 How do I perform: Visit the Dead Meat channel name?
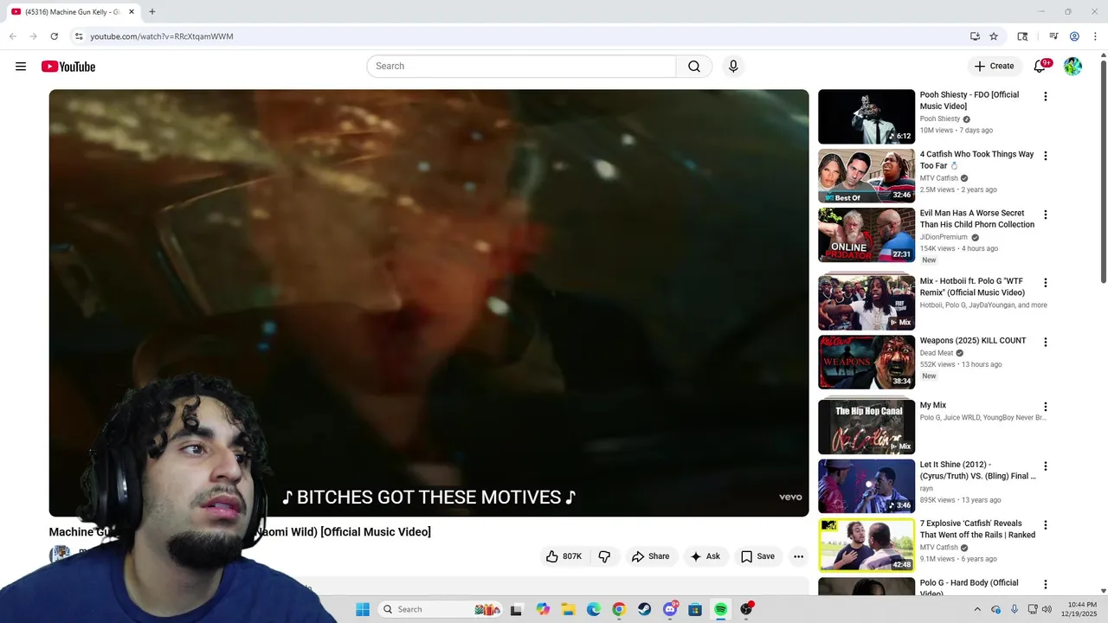click(936, 353)
